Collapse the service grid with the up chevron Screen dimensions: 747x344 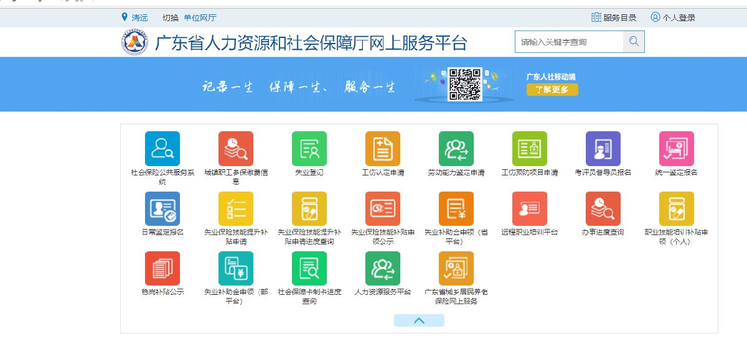pyautogui.click(x=419, y=320)
